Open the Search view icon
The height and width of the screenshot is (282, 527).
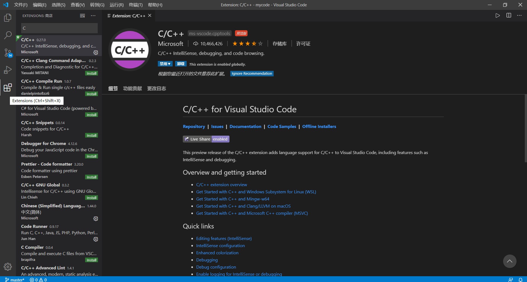coord(8,35)
